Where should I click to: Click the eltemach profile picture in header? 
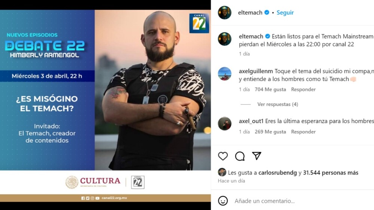pos(224,13)
